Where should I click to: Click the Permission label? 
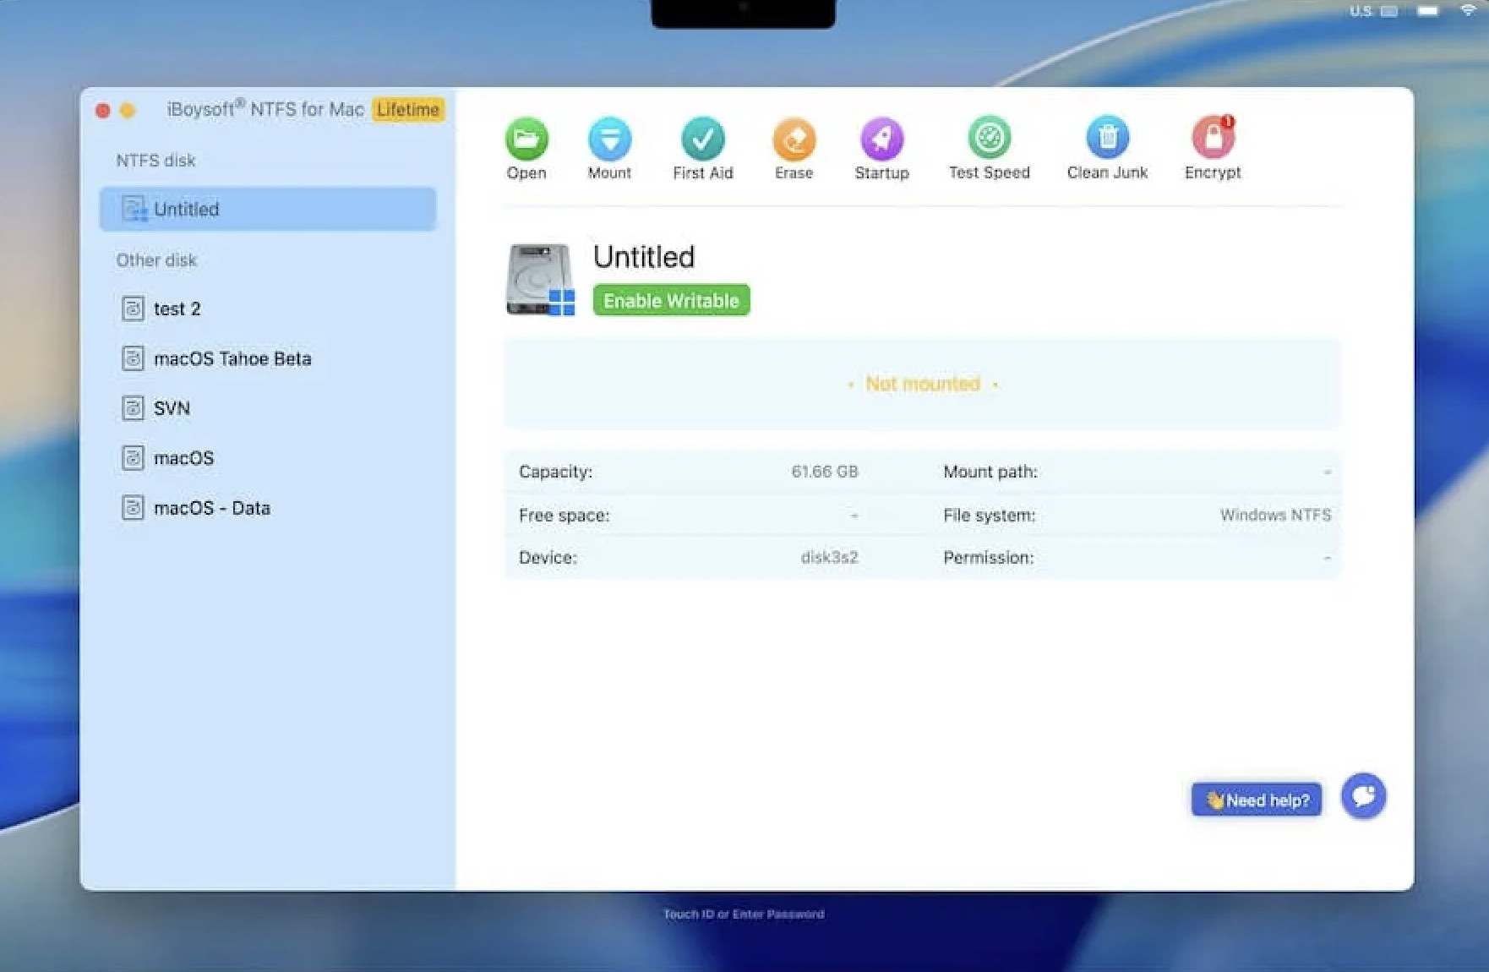point(989,558)
